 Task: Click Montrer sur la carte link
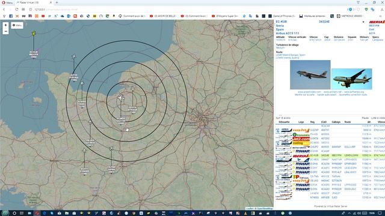coord(304,95)
